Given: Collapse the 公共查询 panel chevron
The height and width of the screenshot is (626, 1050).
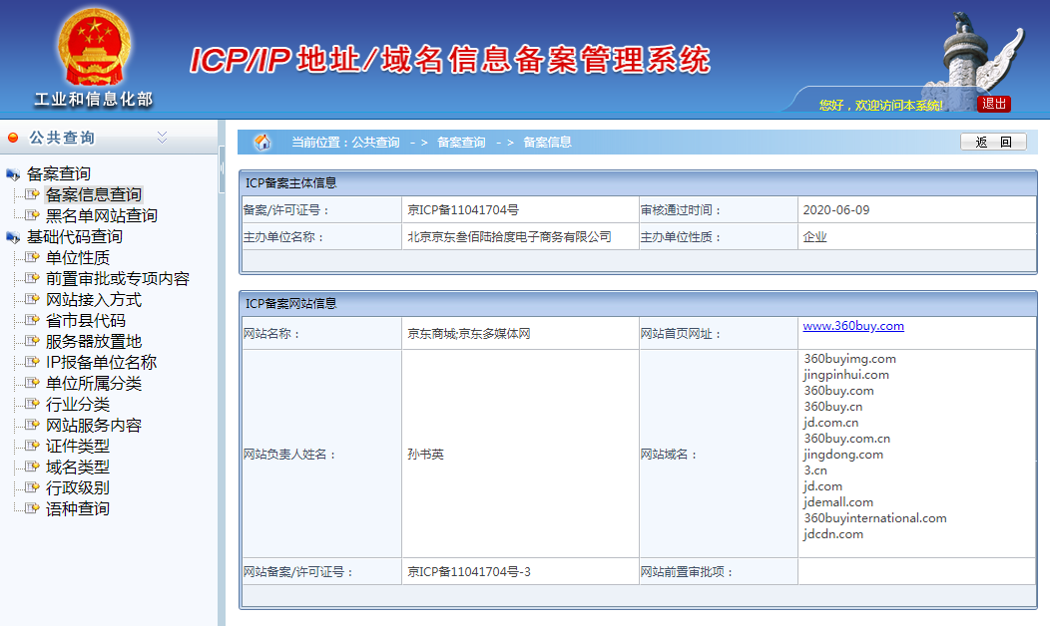Looking at the screenshot, I should [x=162, y=138].
